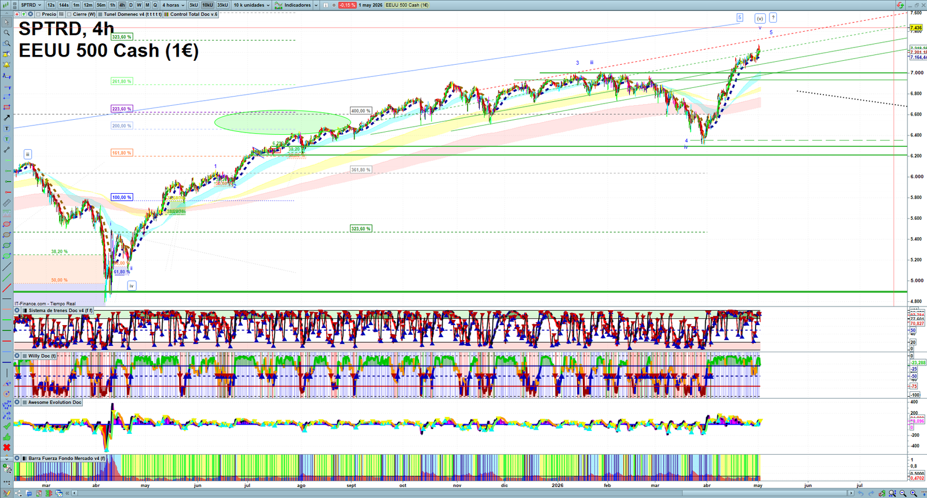Select the 56m timeframe

[101, 5]
